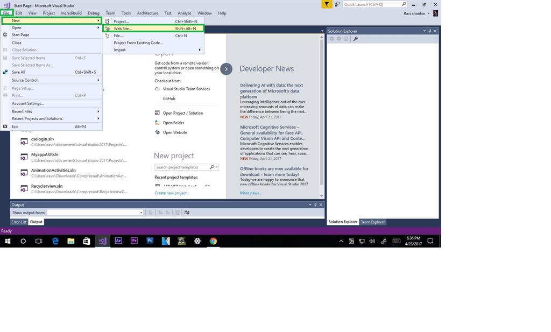Open the Ravi shankar account dropdown arrow
This screenshot has height=332, width=551.
click(x=429, y=13)
